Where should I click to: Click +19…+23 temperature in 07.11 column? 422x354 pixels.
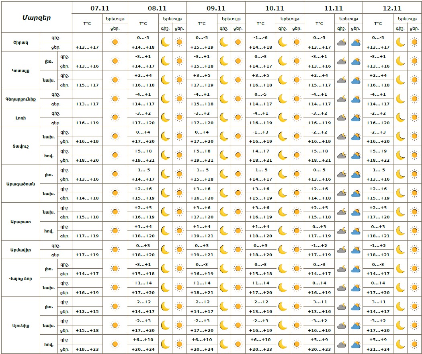[87, 349]
